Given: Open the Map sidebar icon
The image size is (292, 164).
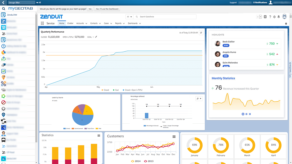Looking at the screenshot, I should [x=3, y=59].
